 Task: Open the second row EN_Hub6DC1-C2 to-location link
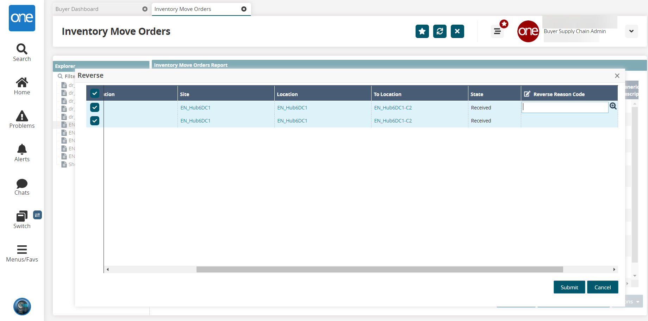pos(393,121)
